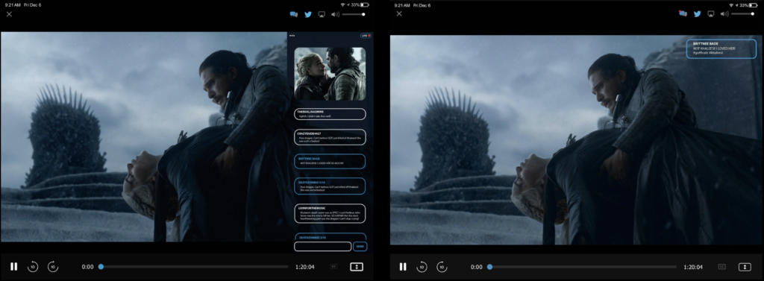Open LIVINFORTHEMUSIC's long chat comment
The image size is (764, 281).
pos(330,213)
